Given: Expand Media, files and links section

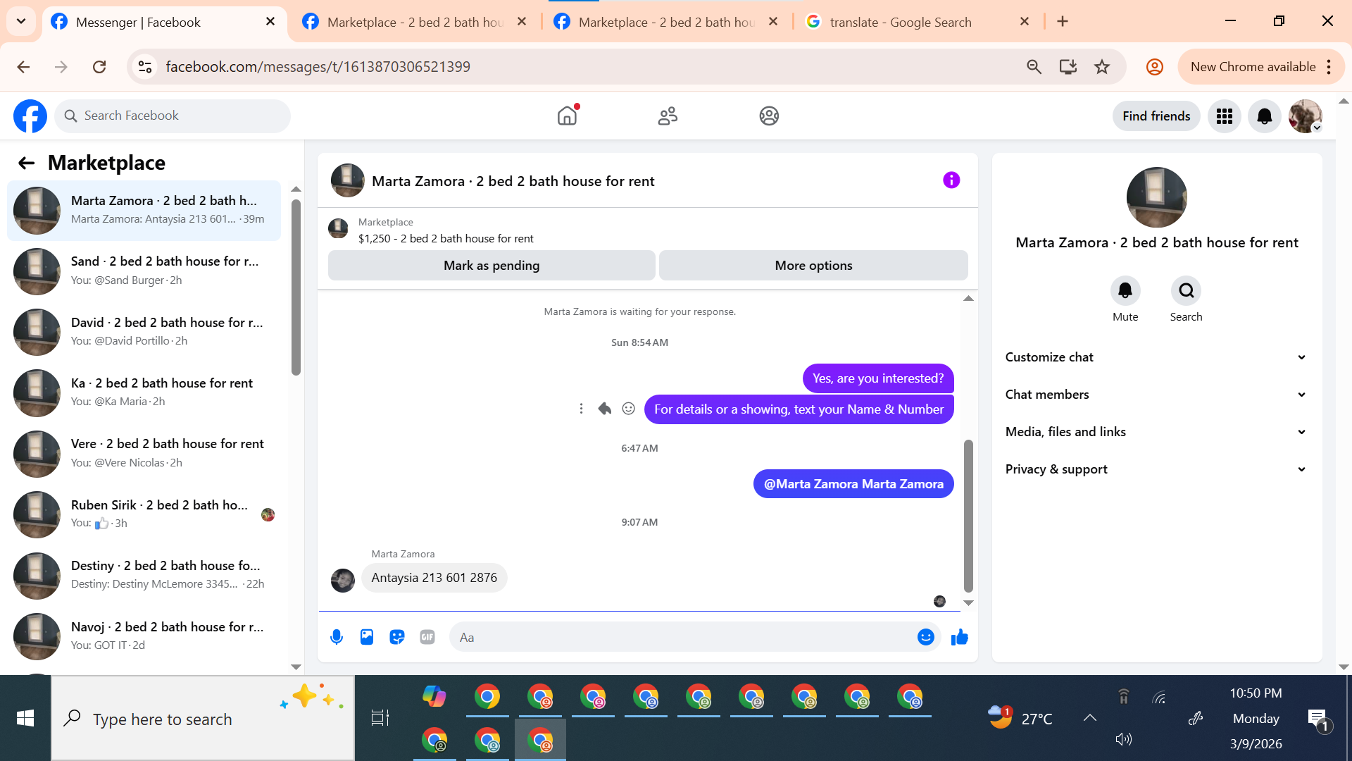Looking at the screenshot, I should (1156, 432).
